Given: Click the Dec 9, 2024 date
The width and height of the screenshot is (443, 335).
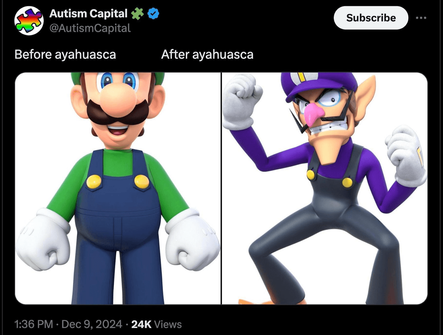Looking at the screenshot, I should [x=92, y=324].
